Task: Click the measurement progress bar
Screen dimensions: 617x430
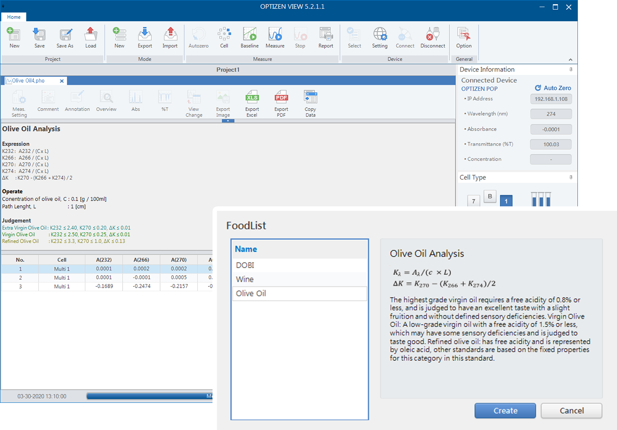Action: (x=149, y=396)
